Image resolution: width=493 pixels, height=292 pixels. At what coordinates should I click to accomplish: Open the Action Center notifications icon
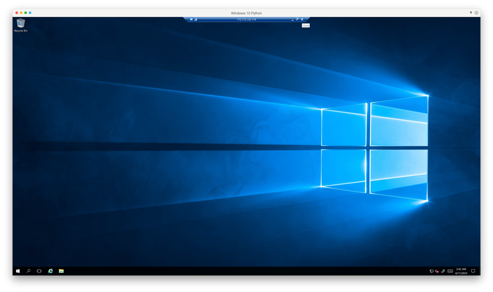(x=473, y=271)
